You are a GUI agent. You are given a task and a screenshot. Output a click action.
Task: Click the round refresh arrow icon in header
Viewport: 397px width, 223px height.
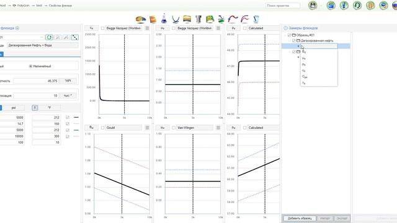[357, 6]
